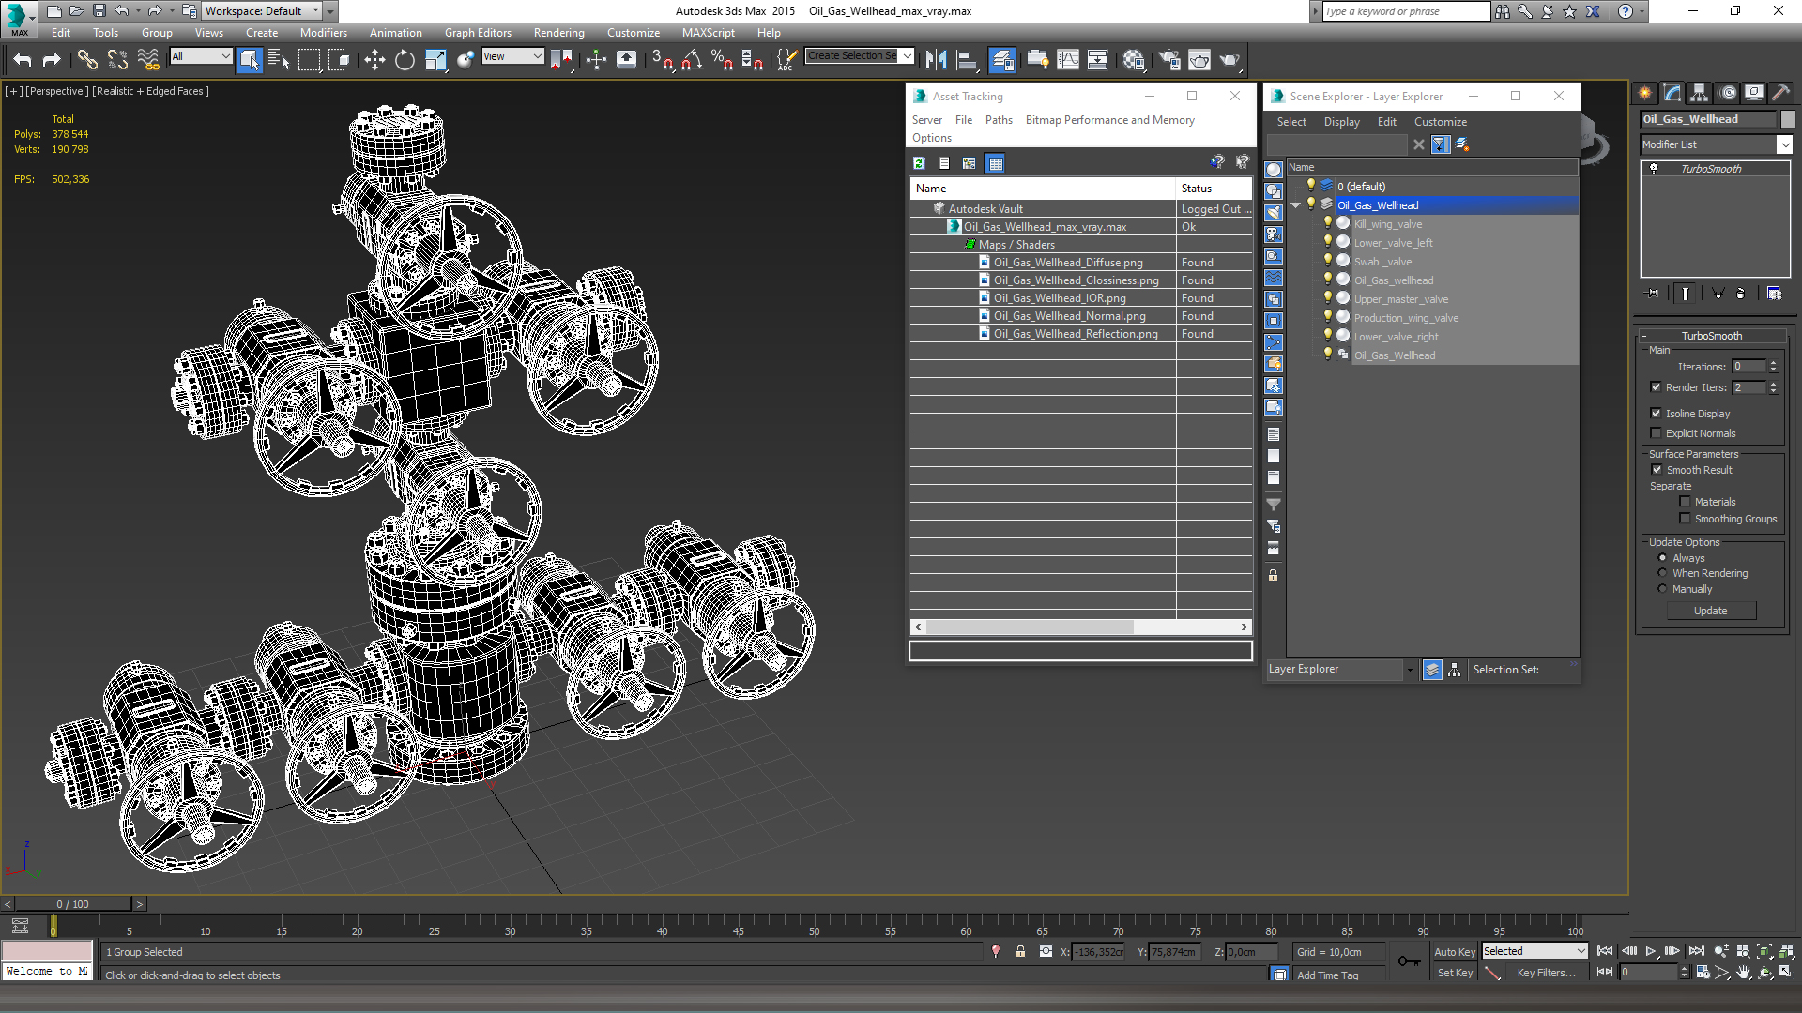Select the Bind to Space Warp tool
Image resolution: width=1802 pixels, height=1013 pixels.
[148, 60]
